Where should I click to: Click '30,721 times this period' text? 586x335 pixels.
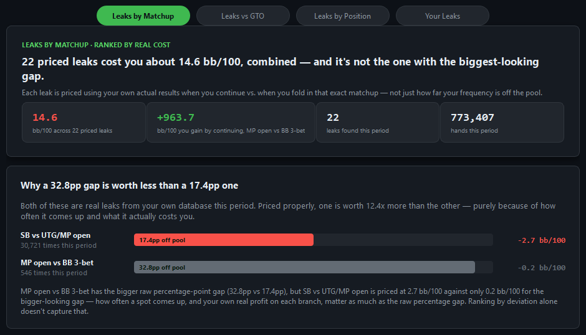pyautogui.click(x=59, y=245)
